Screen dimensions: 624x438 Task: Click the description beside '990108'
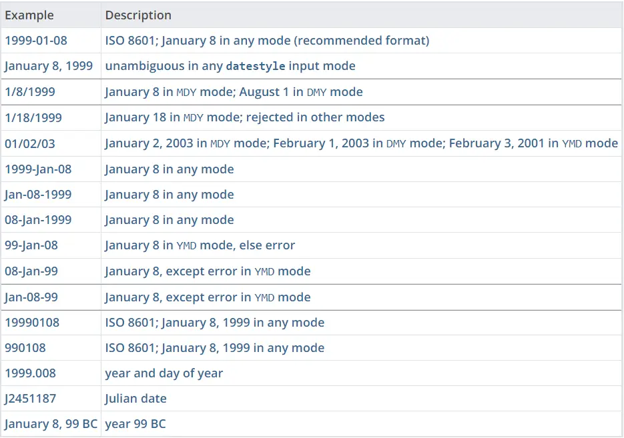[214, 348]
